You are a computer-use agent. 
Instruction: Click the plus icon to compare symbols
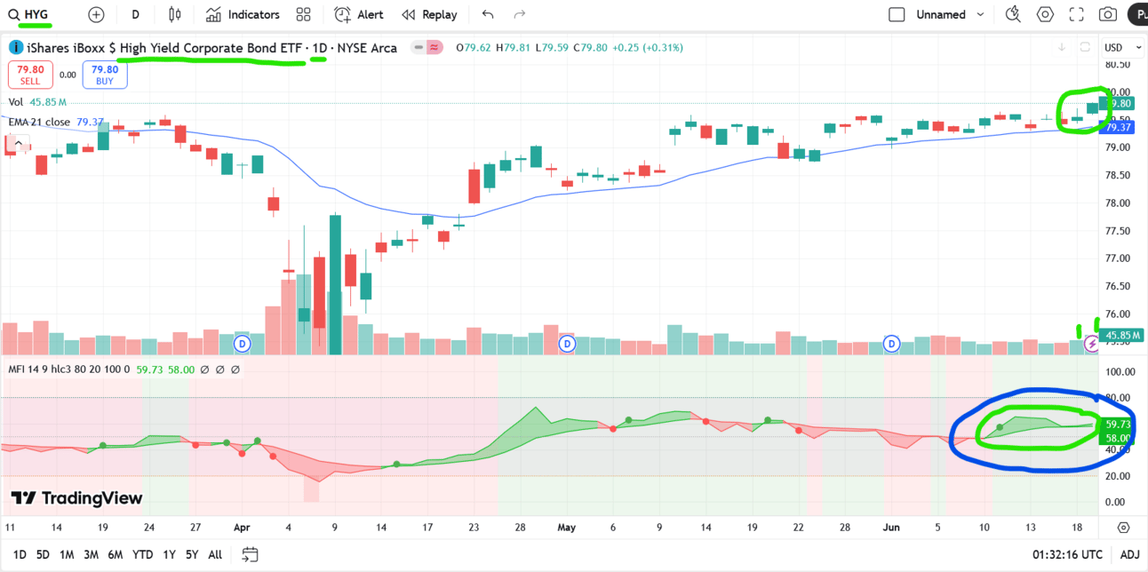(x=96, y=14)
